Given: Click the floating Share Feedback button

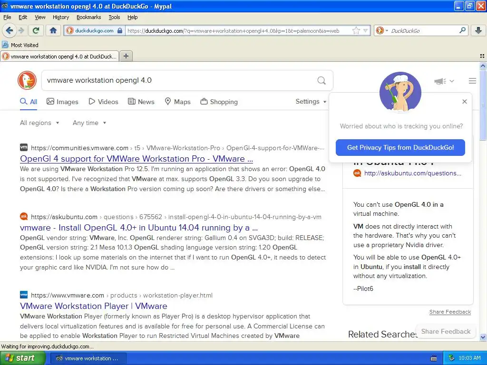Looking at the screenshot, I should 446,331.
